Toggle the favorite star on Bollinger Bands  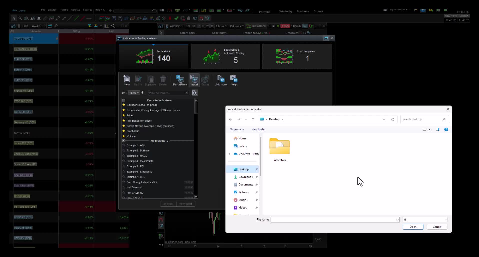coord(124,105)
